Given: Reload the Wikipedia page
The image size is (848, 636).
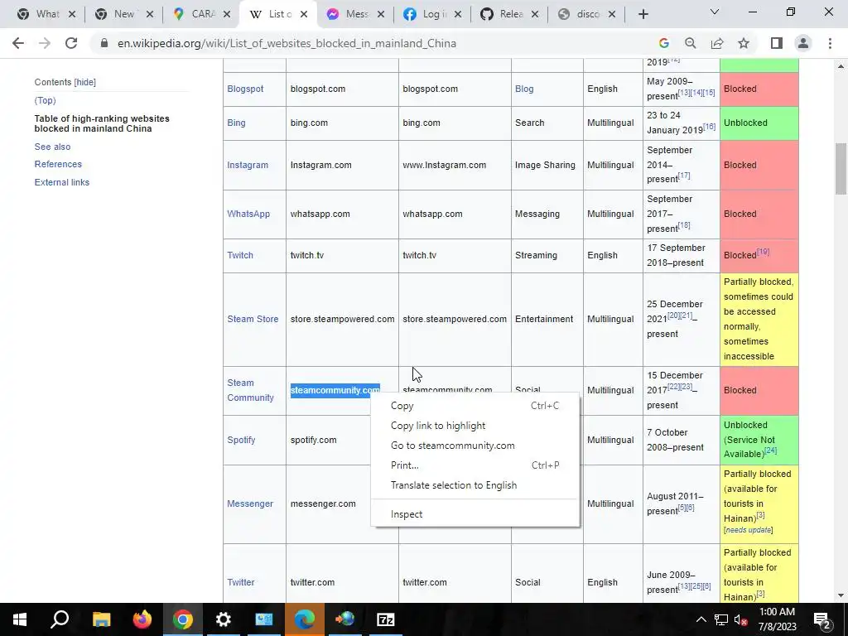Looking at the screenshot, I should coord(71,43).
